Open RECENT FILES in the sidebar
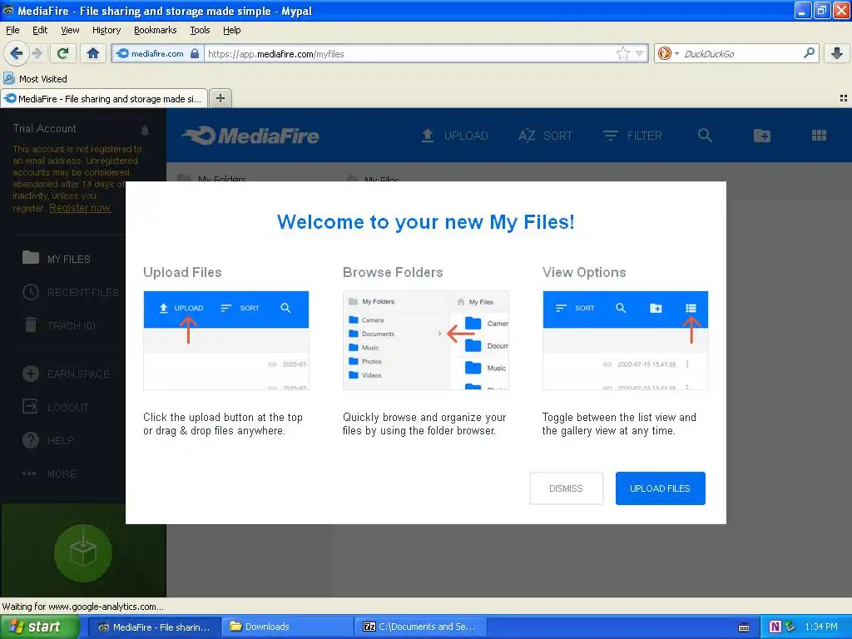The width and height of the screenshot is (852, 639). coord(71,292)
